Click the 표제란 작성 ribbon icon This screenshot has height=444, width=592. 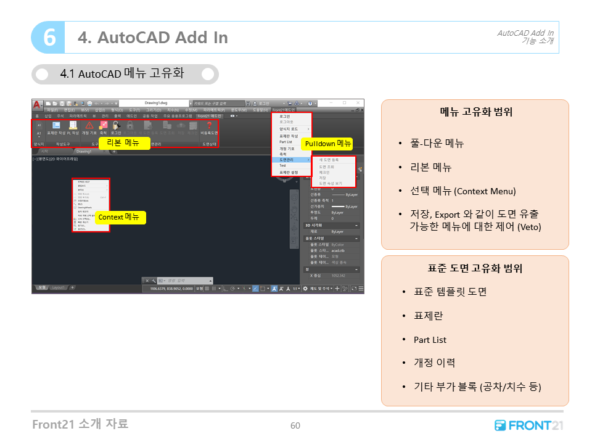(x=56, y=125)
